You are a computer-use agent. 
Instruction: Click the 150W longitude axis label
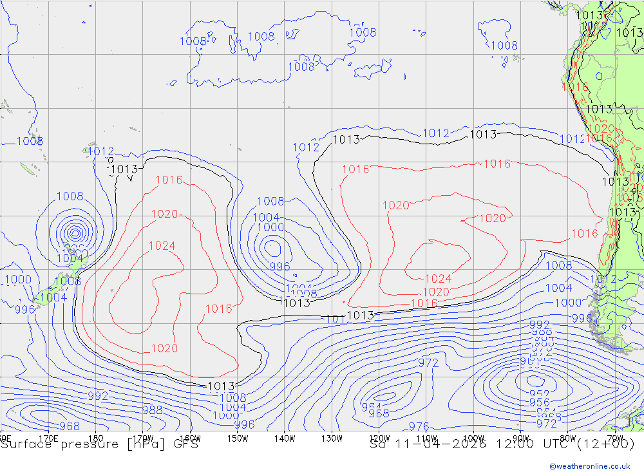tap(238, 439)
